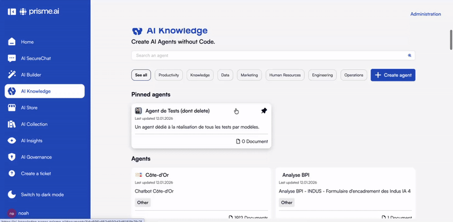This screenshot has height=222, width=453.
Task: Click the AI Insights eye icon
Action: coord(12,141)
